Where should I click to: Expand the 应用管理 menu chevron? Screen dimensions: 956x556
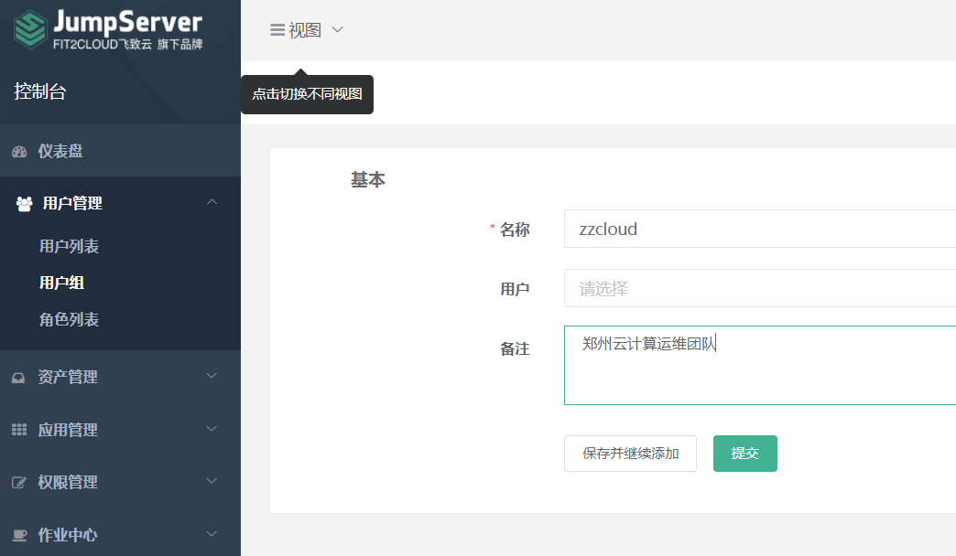click(x=212, y=429)
